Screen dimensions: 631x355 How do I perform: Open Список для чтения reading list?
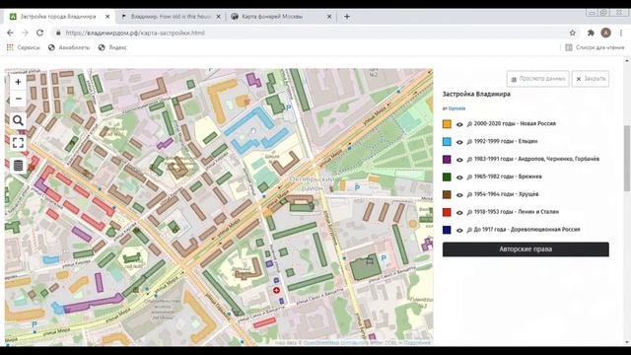(596, 47)
